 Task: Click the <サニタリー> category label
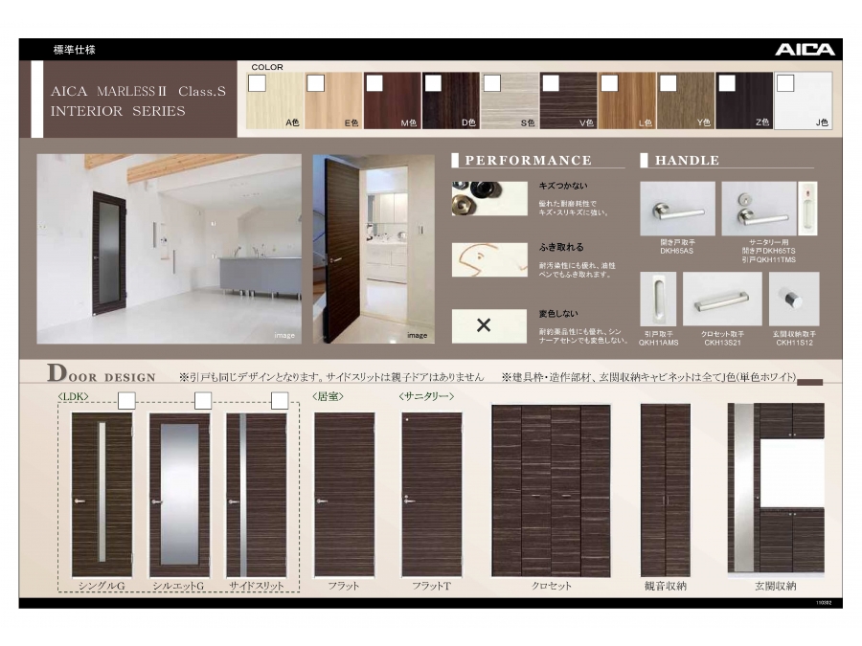(x=426, y=396)
